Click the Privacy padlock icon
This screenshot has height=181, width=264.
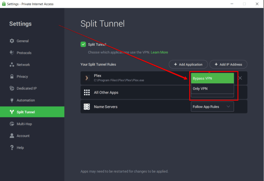click(x=12, y=76)
